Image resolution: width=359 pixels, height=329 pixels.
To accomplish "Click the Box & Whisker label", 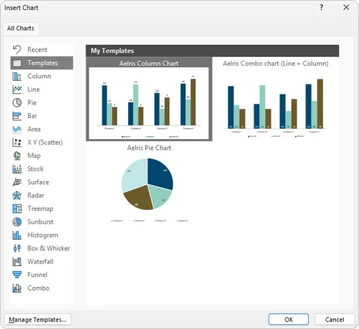I will [x=48, y=248].
